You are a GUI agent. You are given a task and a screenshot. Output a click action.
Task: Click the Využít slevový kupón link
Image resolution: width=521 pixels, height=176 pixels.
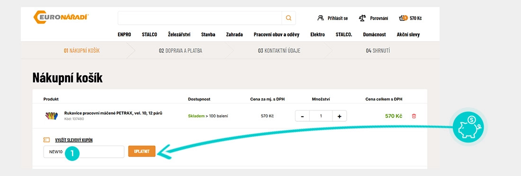(x=74, y=140)
